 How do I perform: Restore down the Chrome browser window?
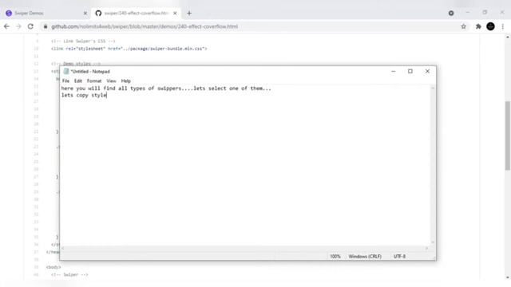click(485, 13)
